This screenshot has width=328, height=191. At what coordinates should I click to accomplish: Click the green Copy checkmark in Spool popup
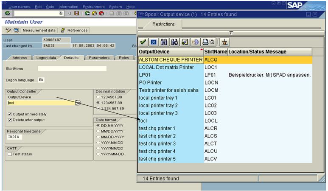[143, 42]
